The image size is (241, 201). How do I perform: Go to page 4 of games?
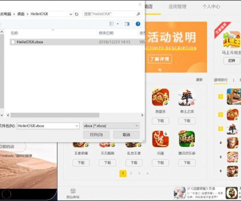coord(147,174)
